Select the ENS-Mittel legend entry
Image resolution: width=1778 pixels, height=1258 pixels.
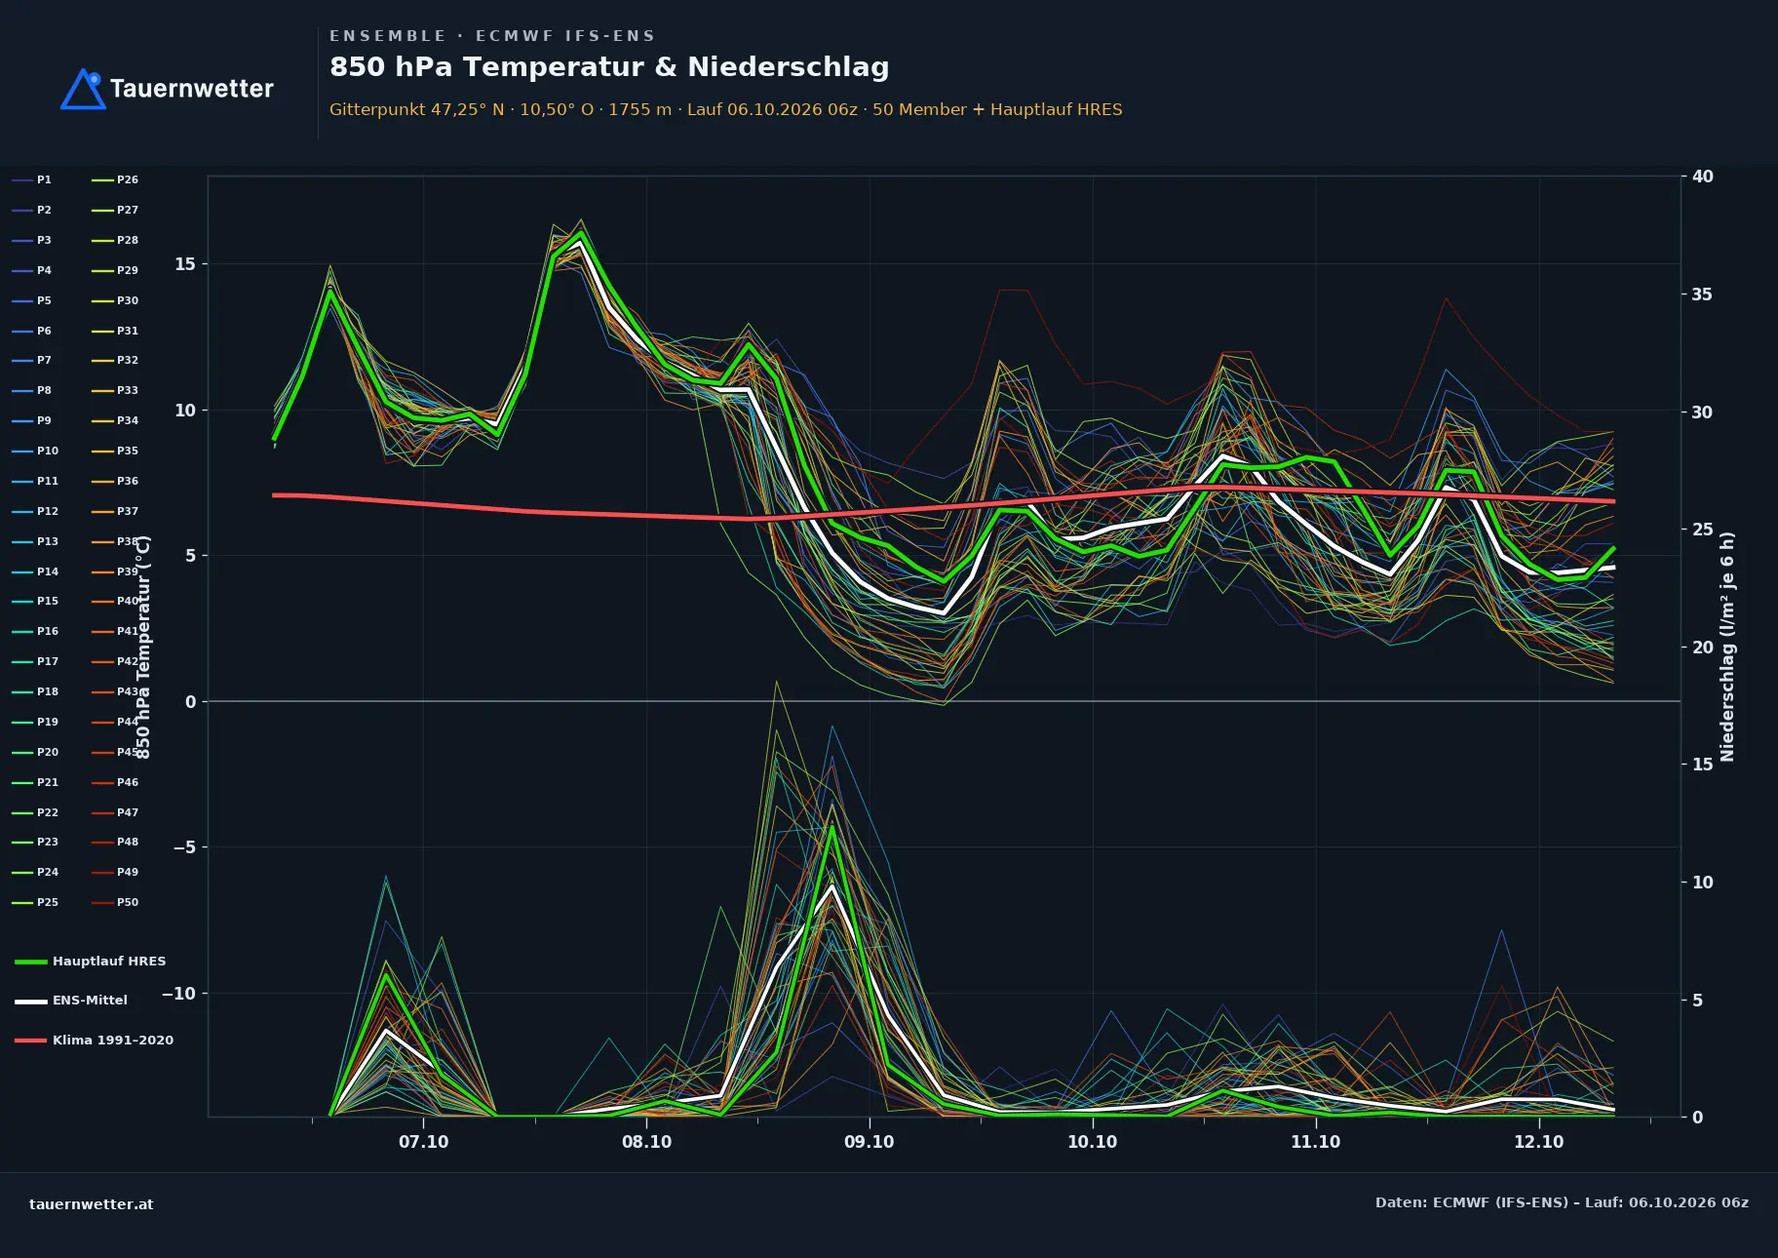coord(71,1001)
